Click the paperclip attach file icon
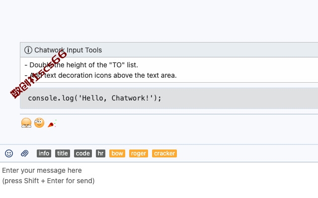318x198 pixels. pos(24,153)
